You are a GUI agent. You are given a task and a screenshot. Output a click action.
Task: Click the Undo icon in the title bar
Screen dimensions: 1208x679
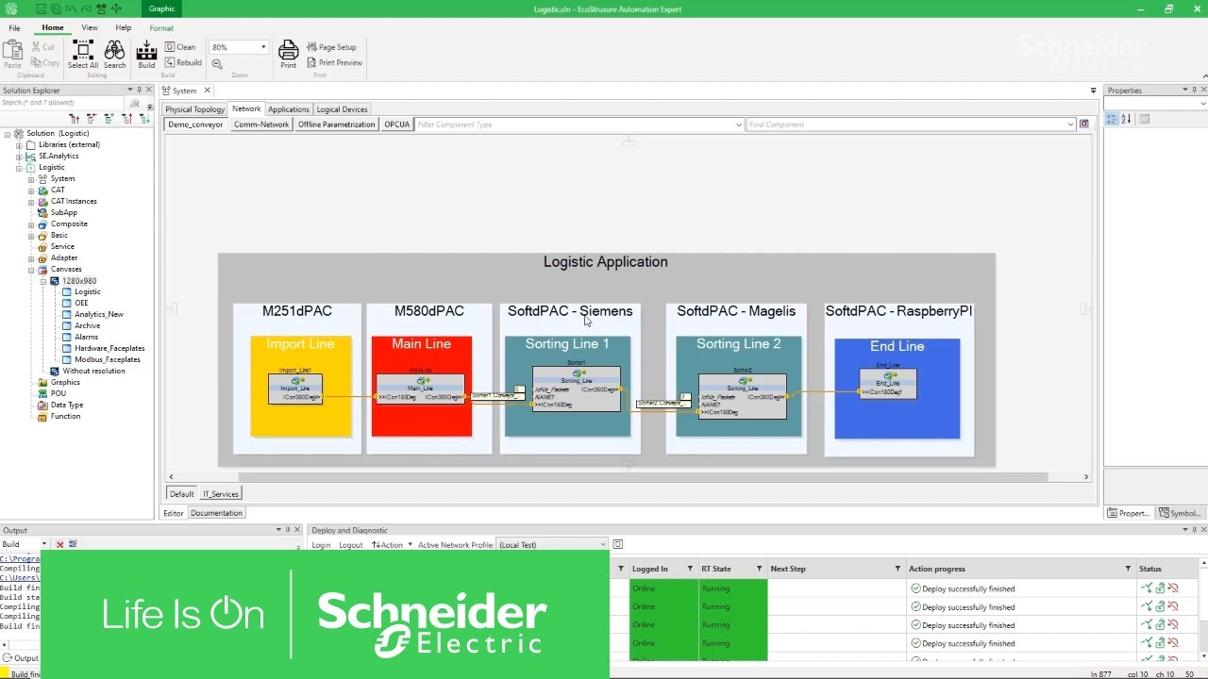pyautogui.click(x=72, y=8)
